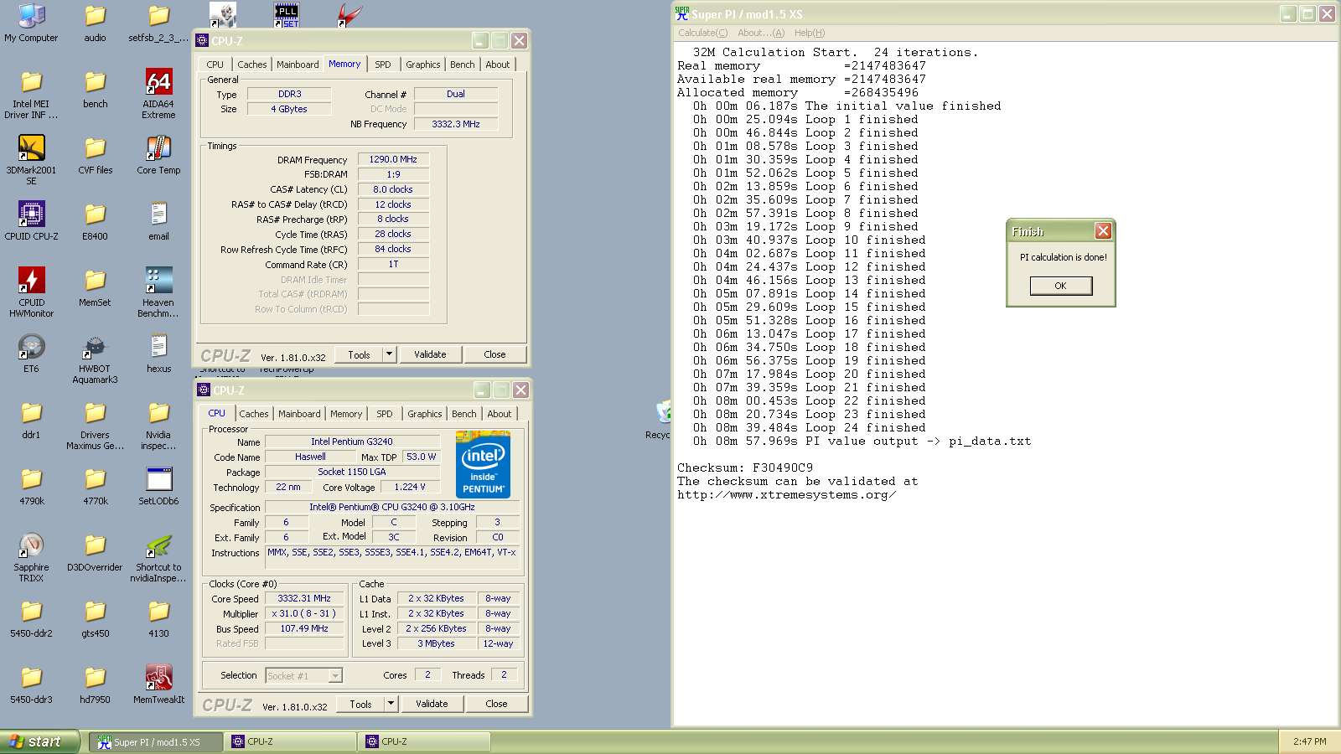Open Graphics tab in upper CPU-Z window
The height and width of the screenshot is (754, 1341).
pos(422,65)
